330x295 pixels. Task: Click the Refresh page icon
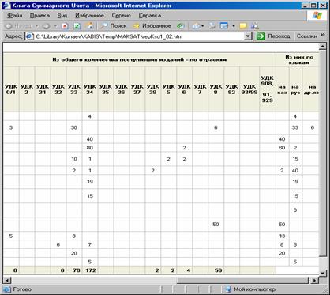click(x=77, y=26)
